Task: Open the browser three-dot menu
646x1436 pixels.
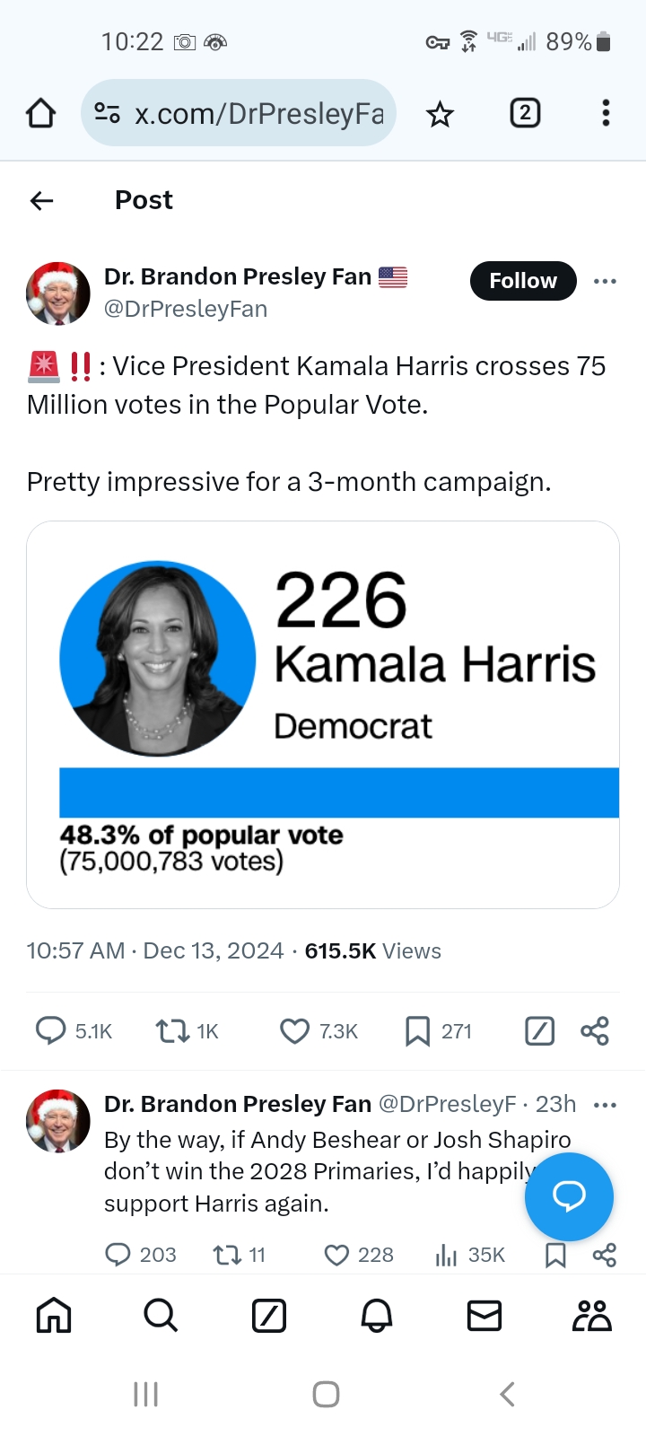Action: (606, 113)
